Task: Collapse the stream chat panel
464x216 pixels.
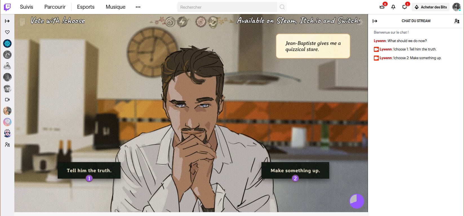Action: [x=375, y=21]
